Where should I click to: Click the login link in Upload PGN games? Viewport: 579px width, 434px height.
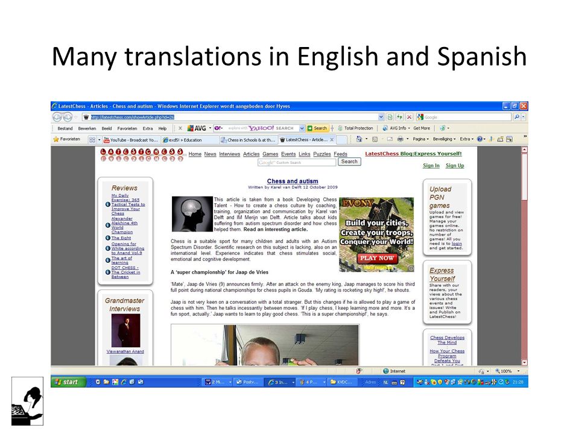(457, 244)
